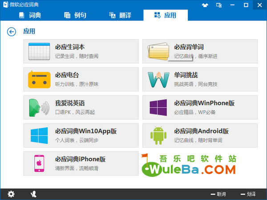This screenshot has width=267, height=200.
Task: Click the bottom bar rabbit-shaped icon
Action: click(33, 194)
